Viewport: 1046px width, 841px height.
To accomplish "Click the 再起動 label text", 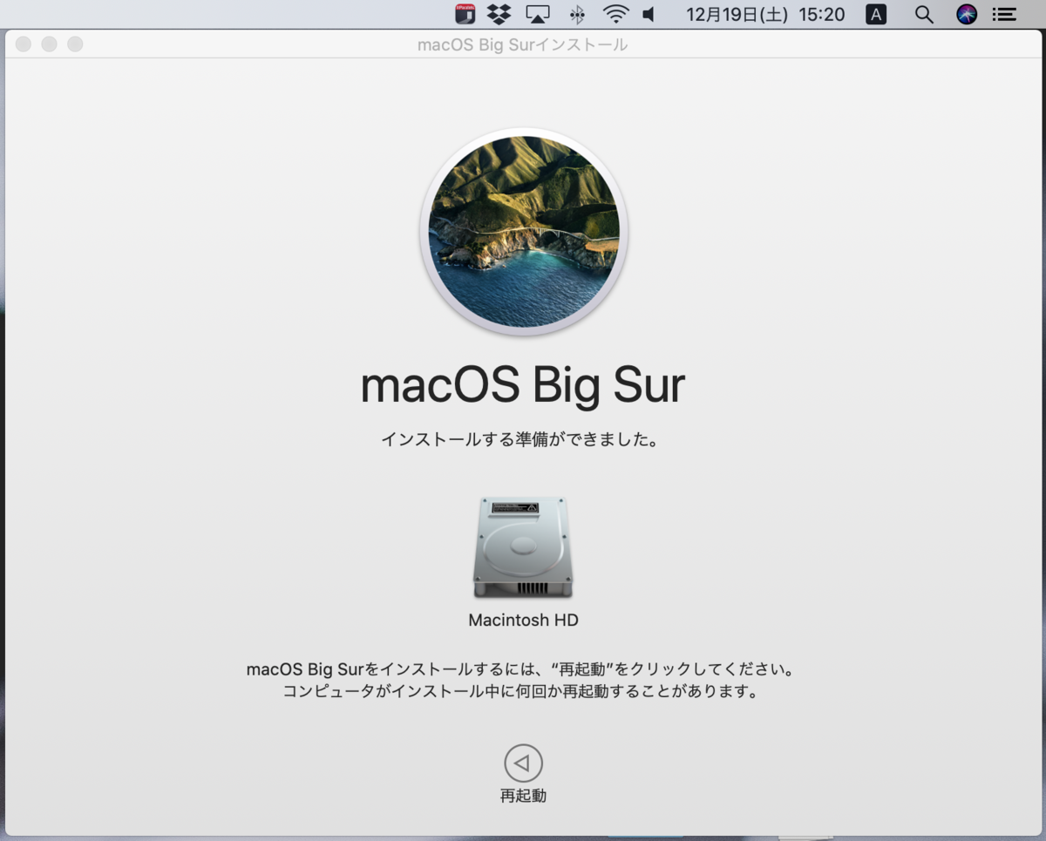I will coord(523,796).
